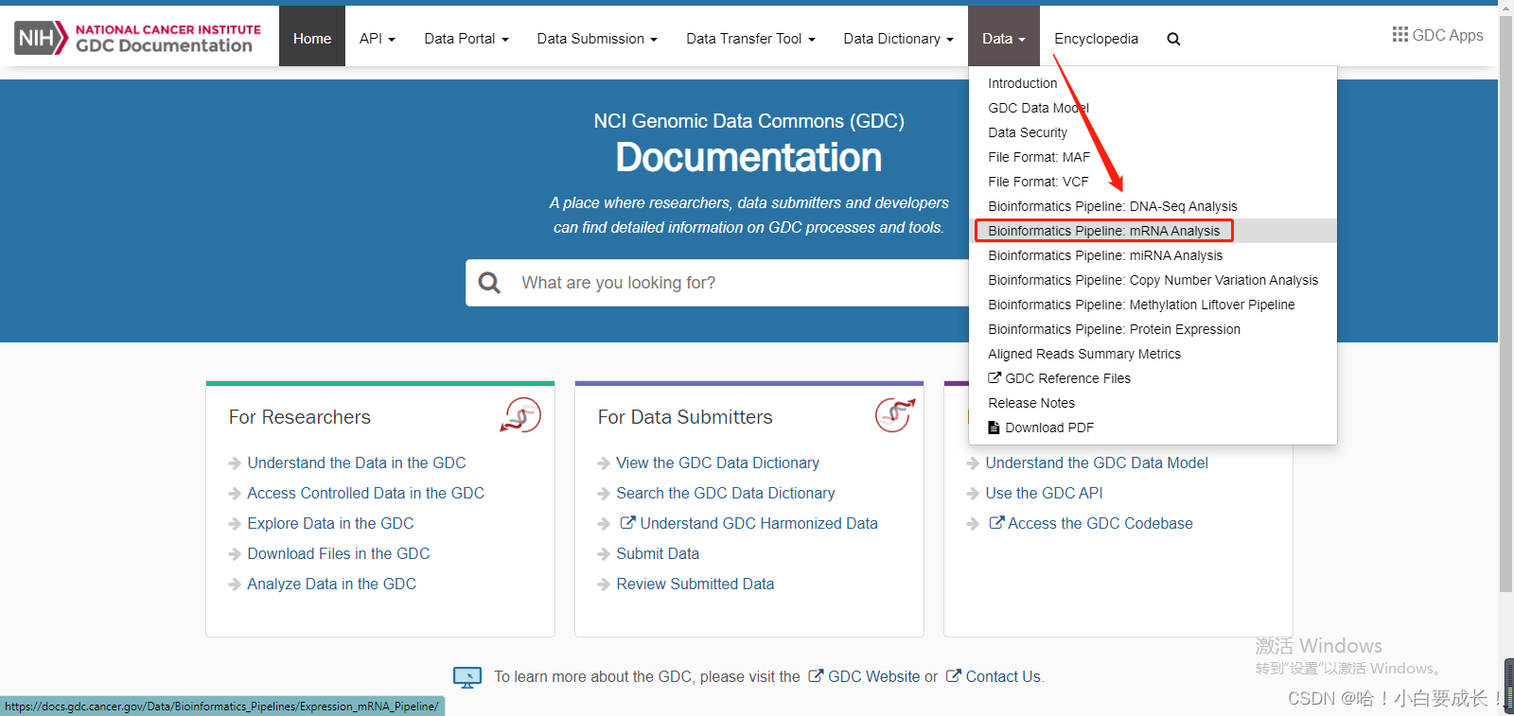Go to the Home tab
Screen dimensions: 1514x716
312,38
